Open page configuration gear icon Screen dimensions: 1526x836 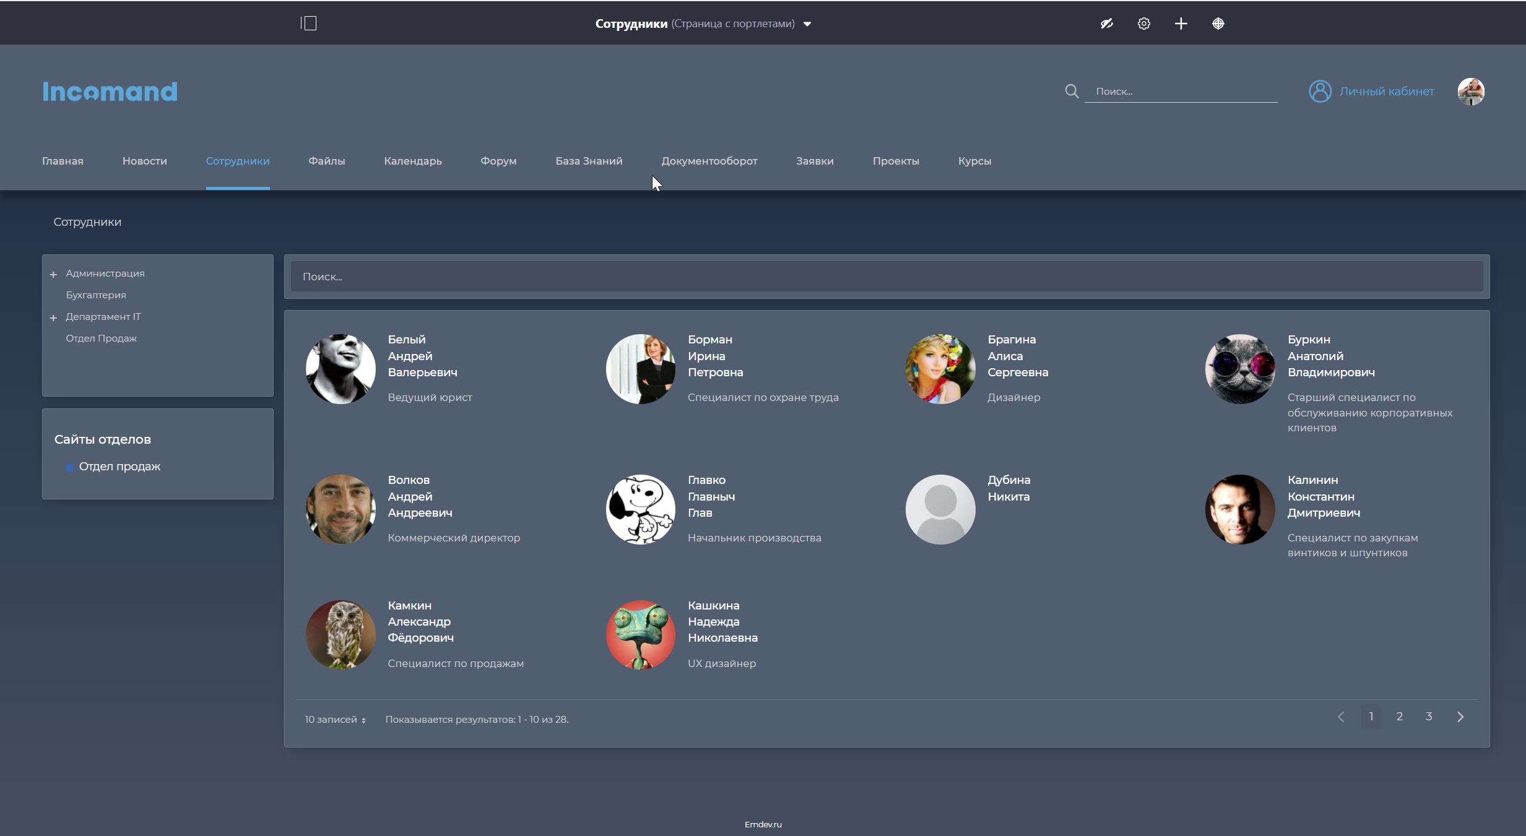click(1143, 24)
